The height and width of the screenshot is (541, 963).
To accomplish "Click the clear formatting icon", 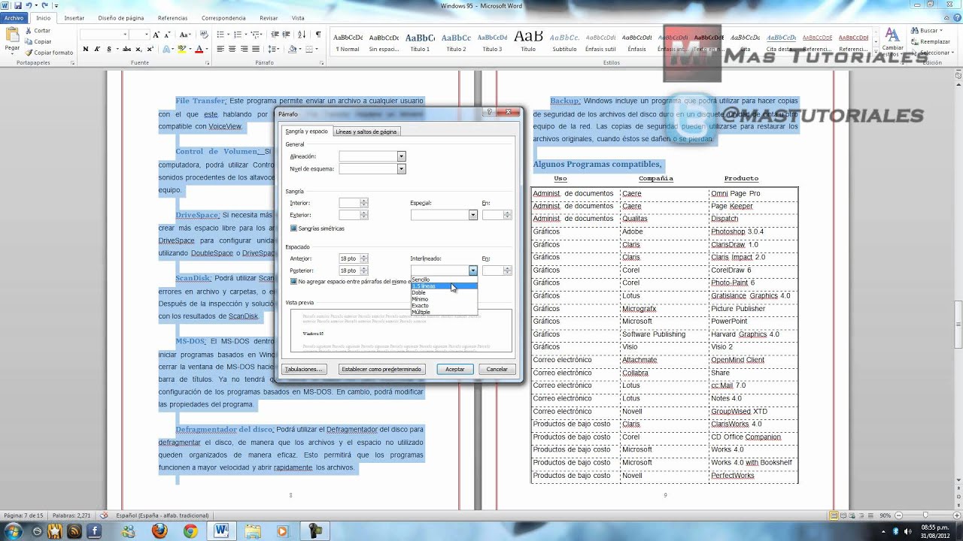I will pyautogui.click(x=203, y=35).
